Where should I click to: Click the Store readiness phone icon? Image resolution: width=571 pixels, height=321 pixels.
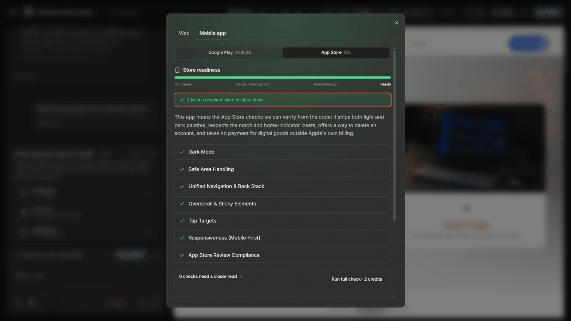click(x=177, y=70)
